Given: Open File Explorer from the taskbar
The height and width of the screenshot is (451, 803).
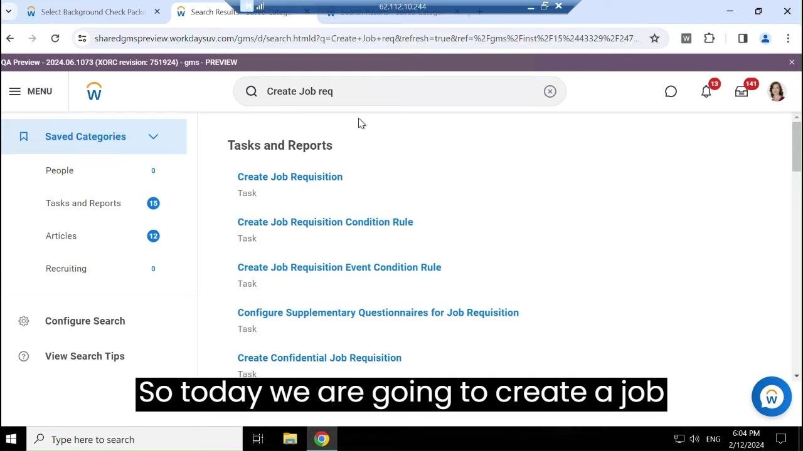Looking at the screenshot, I should coord(290,439).
